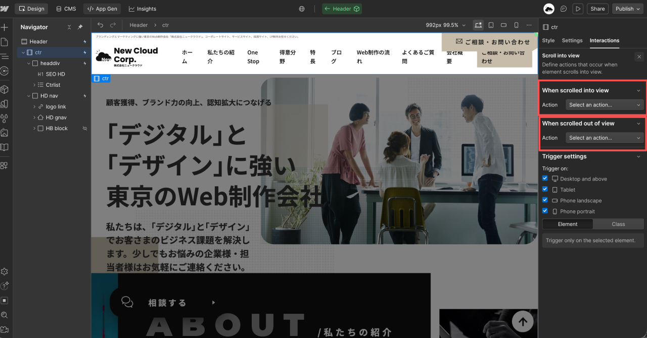Screen dimensions: 647x338
Task: Pin the Navigator panel
Action: point(80,27)
